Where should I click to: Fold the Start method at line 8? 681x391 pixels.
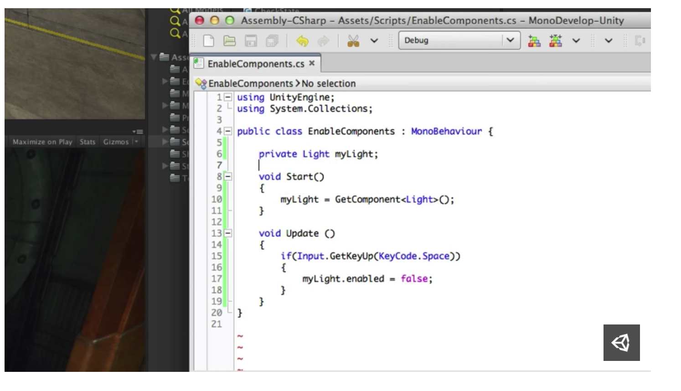click(x=228, y=176)
